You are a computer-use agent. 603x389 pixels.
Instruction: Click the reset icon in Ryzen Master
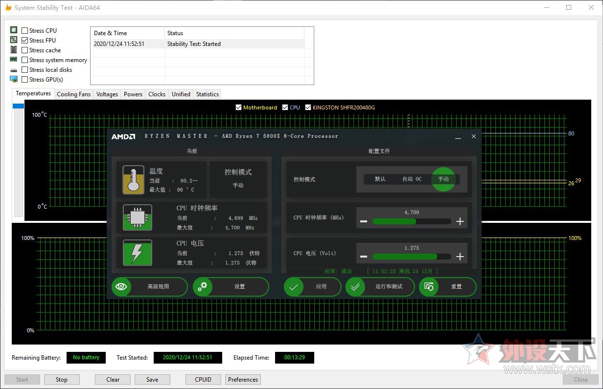(429, 287)
